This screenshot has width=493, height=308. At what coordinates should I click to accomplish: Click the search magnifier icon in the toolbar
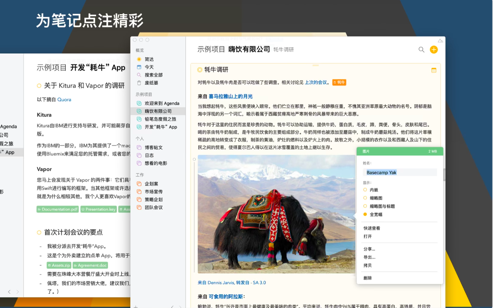point(421,50)
